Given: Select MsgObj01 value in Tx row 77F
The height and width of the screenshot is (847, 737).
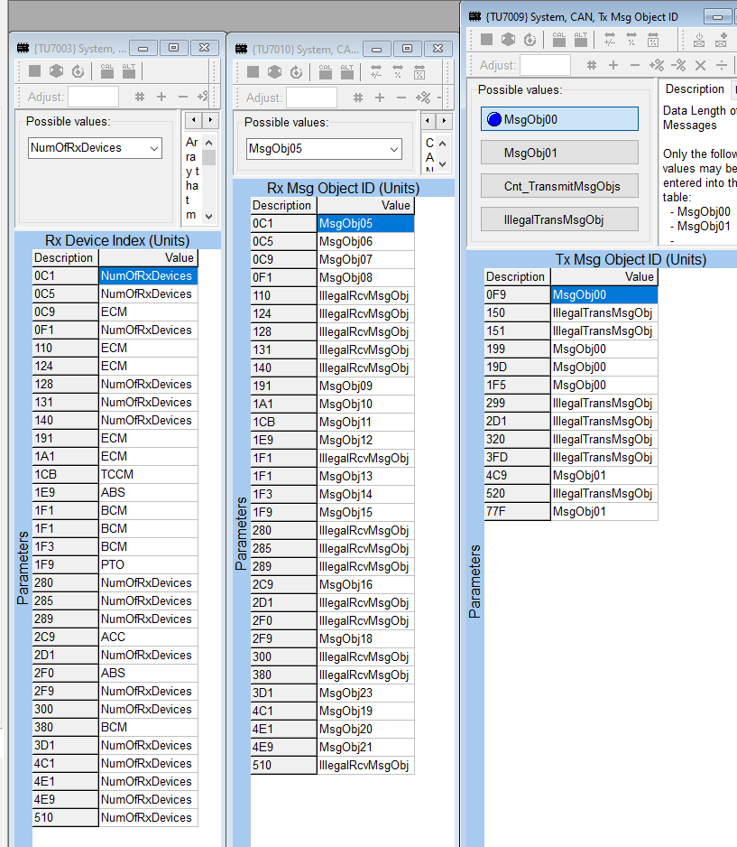Looking at the screenshot, I should (604, 511).
